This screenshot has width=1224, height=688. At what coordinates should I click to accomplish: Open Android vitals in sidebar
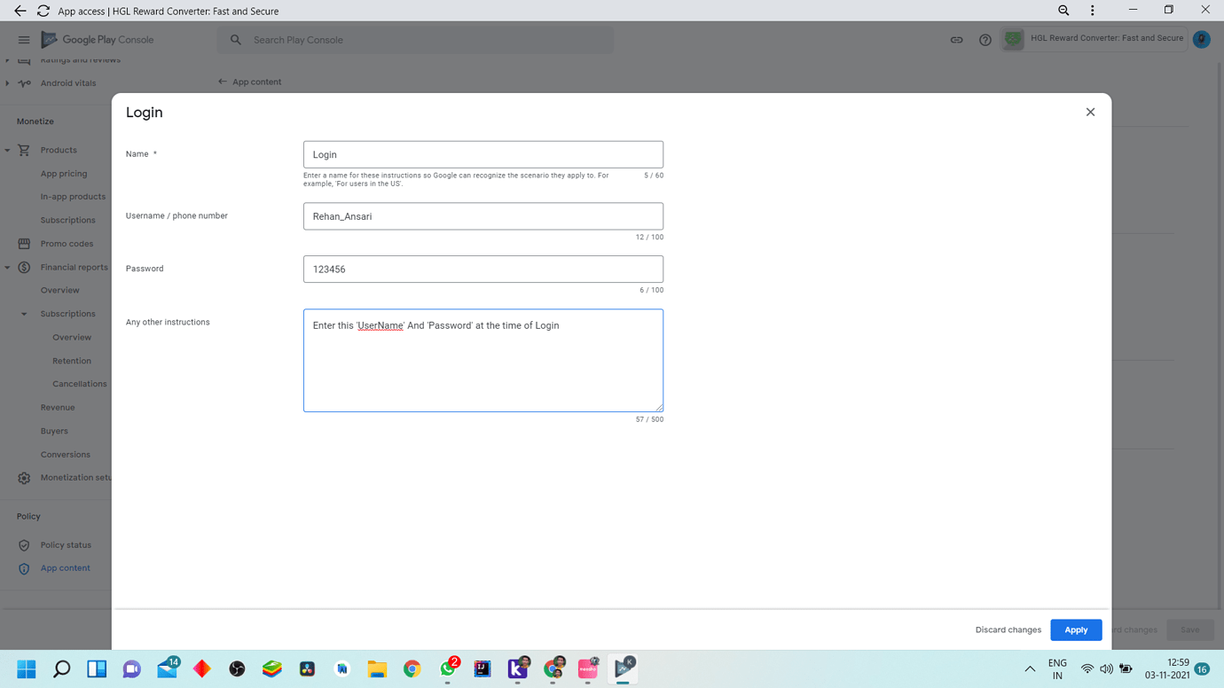68,83
